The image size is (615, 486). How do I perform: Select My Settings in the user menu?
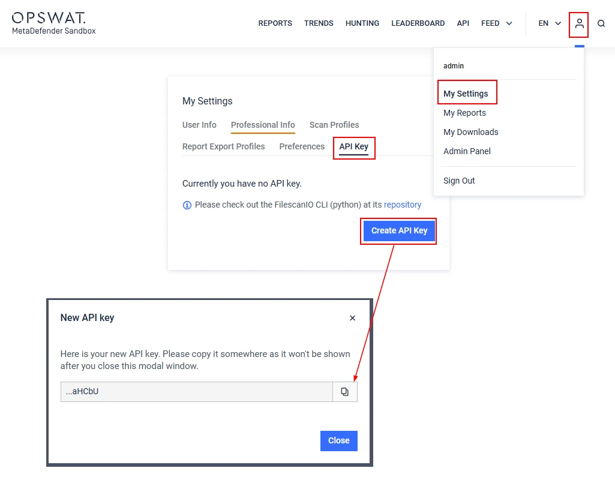pos(466,94)
